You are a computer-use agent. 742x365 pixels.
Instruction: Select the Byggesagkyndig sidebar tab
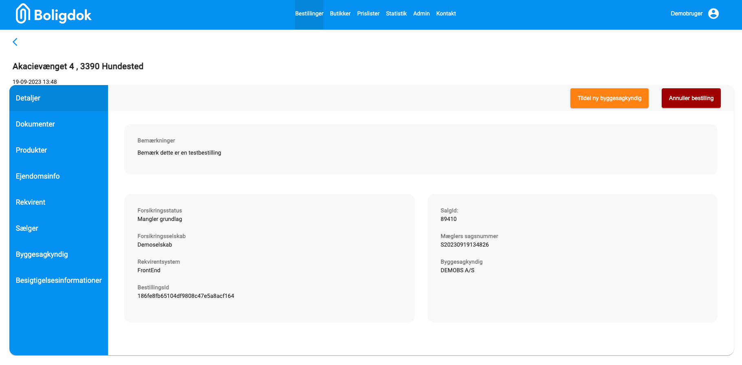[x=59, y=254]
